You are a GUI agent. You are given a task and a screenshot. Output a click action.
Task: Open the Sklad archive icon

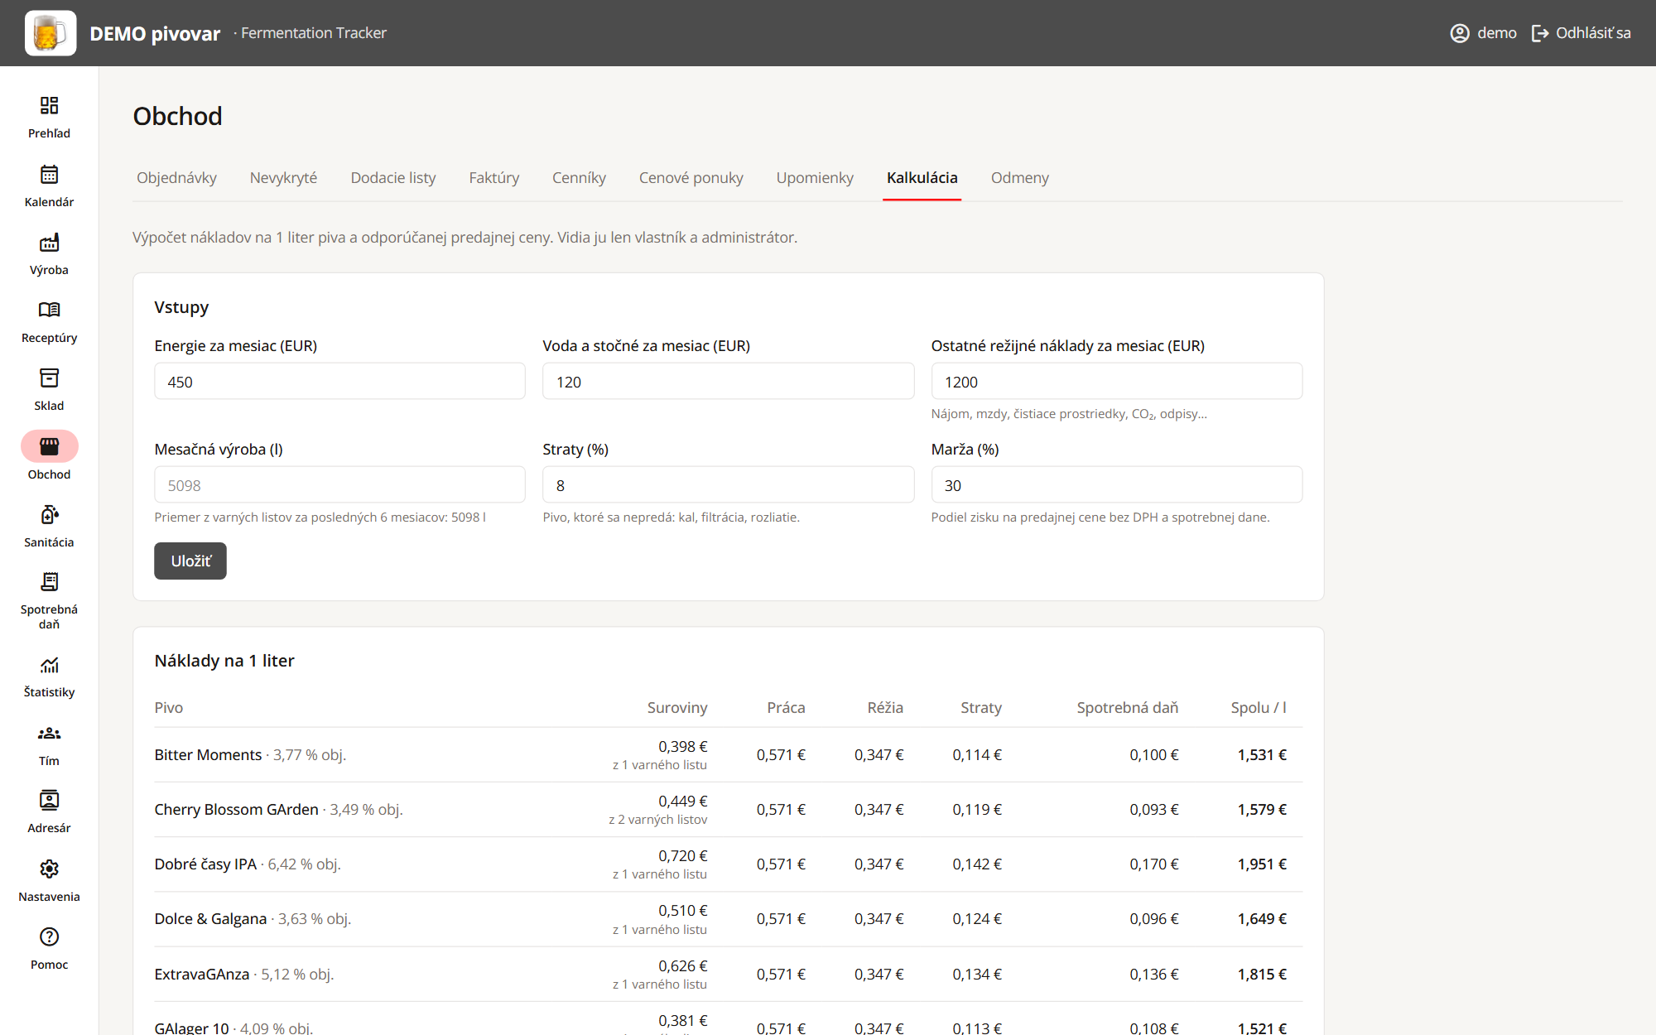[x=49, y=378]
